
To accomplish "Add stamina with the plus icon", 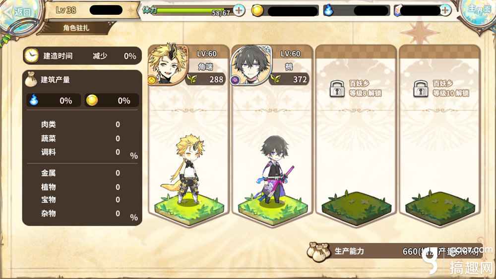I will pyautogui.click(x=239, y=10).
